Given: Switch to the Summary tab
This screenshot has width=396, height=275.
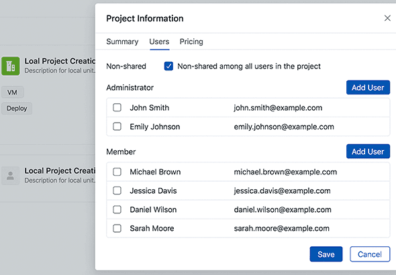Looking at the screenshot, I should tap(122, 42).
